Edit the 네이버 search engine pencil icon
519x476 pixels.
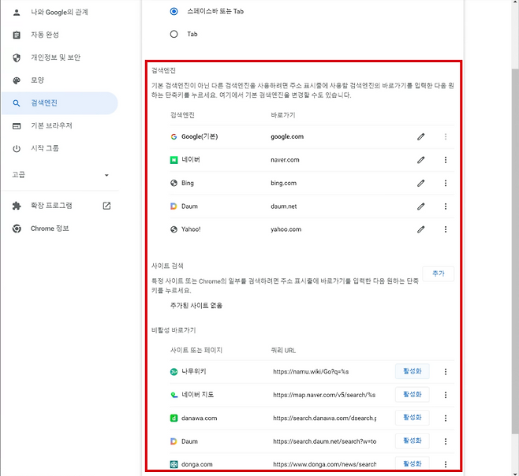pos(420,160)
